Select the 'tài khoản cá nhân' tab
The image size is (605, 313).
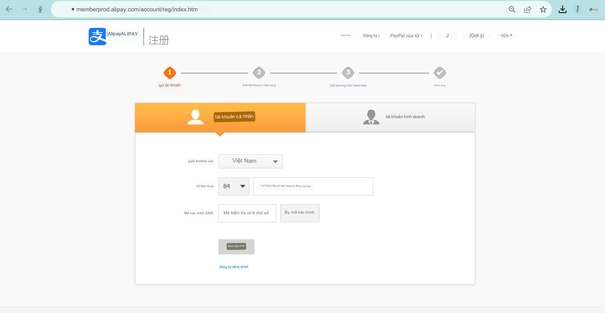pos(220,117)
